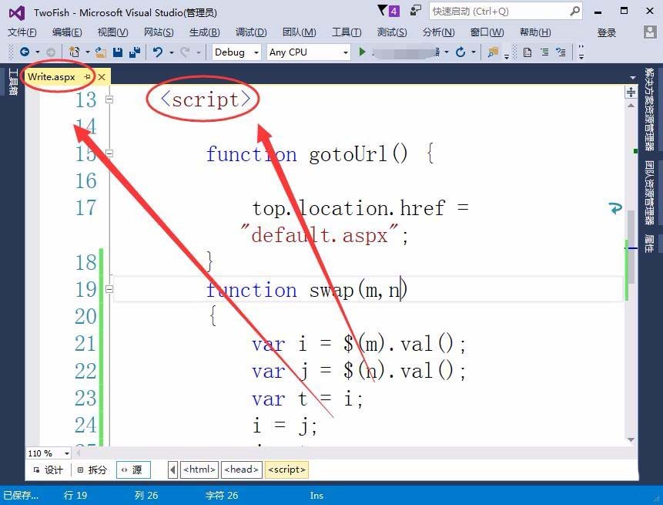Switch to 设计 view
The height and width of the screenshot is (505, 663).
[52, 470]
